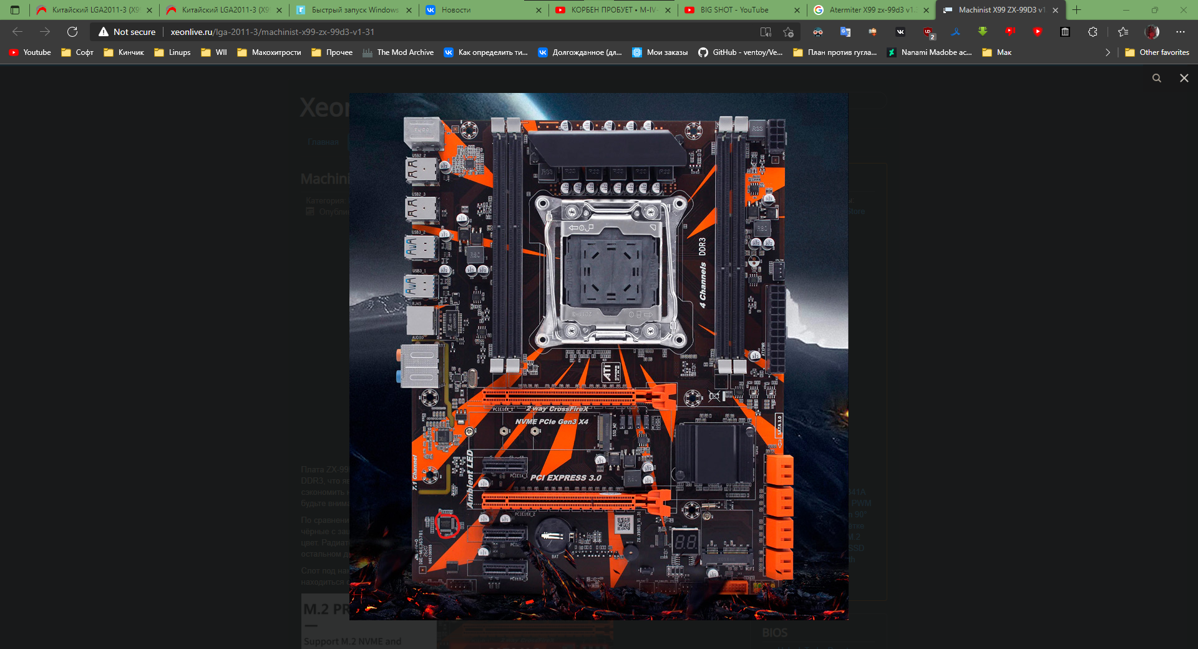Image resolution: width=1198 pixels, height=649 pixels.
Task: Switch to the Новости VK tab
Action: [484, 10]
